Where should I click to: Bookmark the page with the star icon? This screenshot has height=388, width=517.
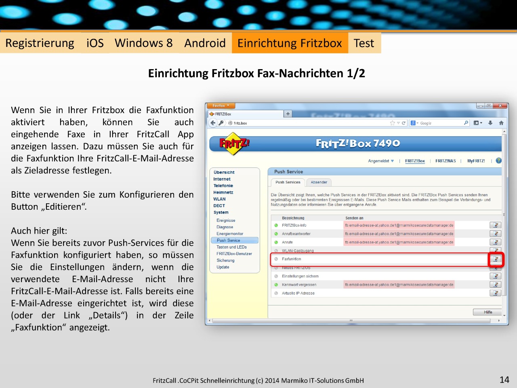click(x=392, y=123)
